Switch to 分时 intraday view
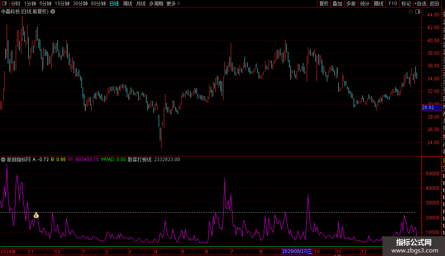Viewport: 445px width, 256px height. coord(16,4)
